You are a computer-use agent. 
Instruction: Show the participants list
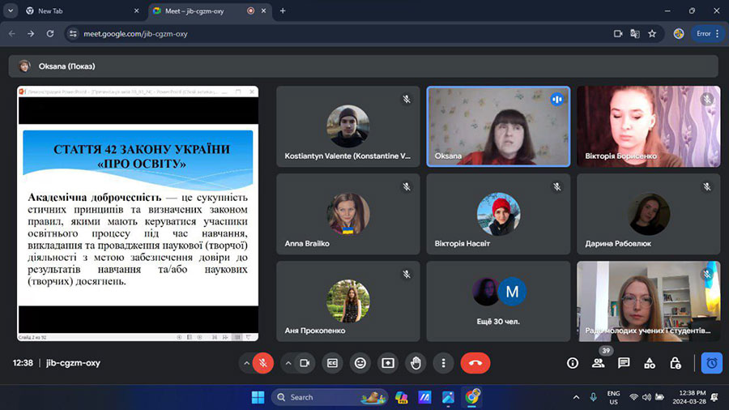coord(599,363)
